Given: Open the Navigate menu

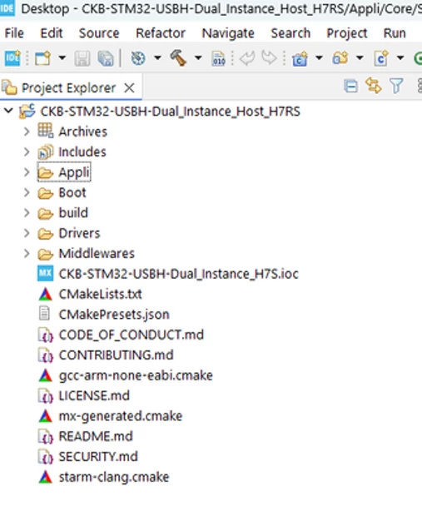Looking at the screenshot, I should 228,33.
